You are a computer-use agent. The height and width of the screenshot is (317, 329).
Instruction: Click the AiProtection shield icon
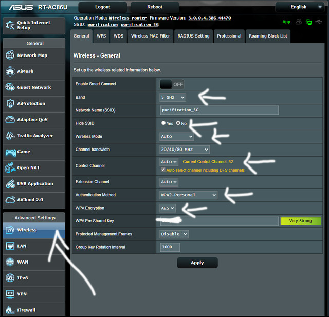[10, 103]
